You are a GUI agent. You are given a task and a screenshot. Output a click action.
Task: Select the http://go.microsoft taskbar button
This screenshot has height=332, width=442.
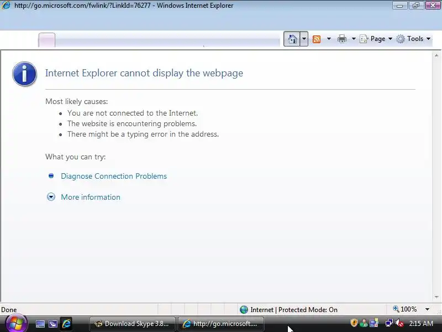[x=221, y=324]
